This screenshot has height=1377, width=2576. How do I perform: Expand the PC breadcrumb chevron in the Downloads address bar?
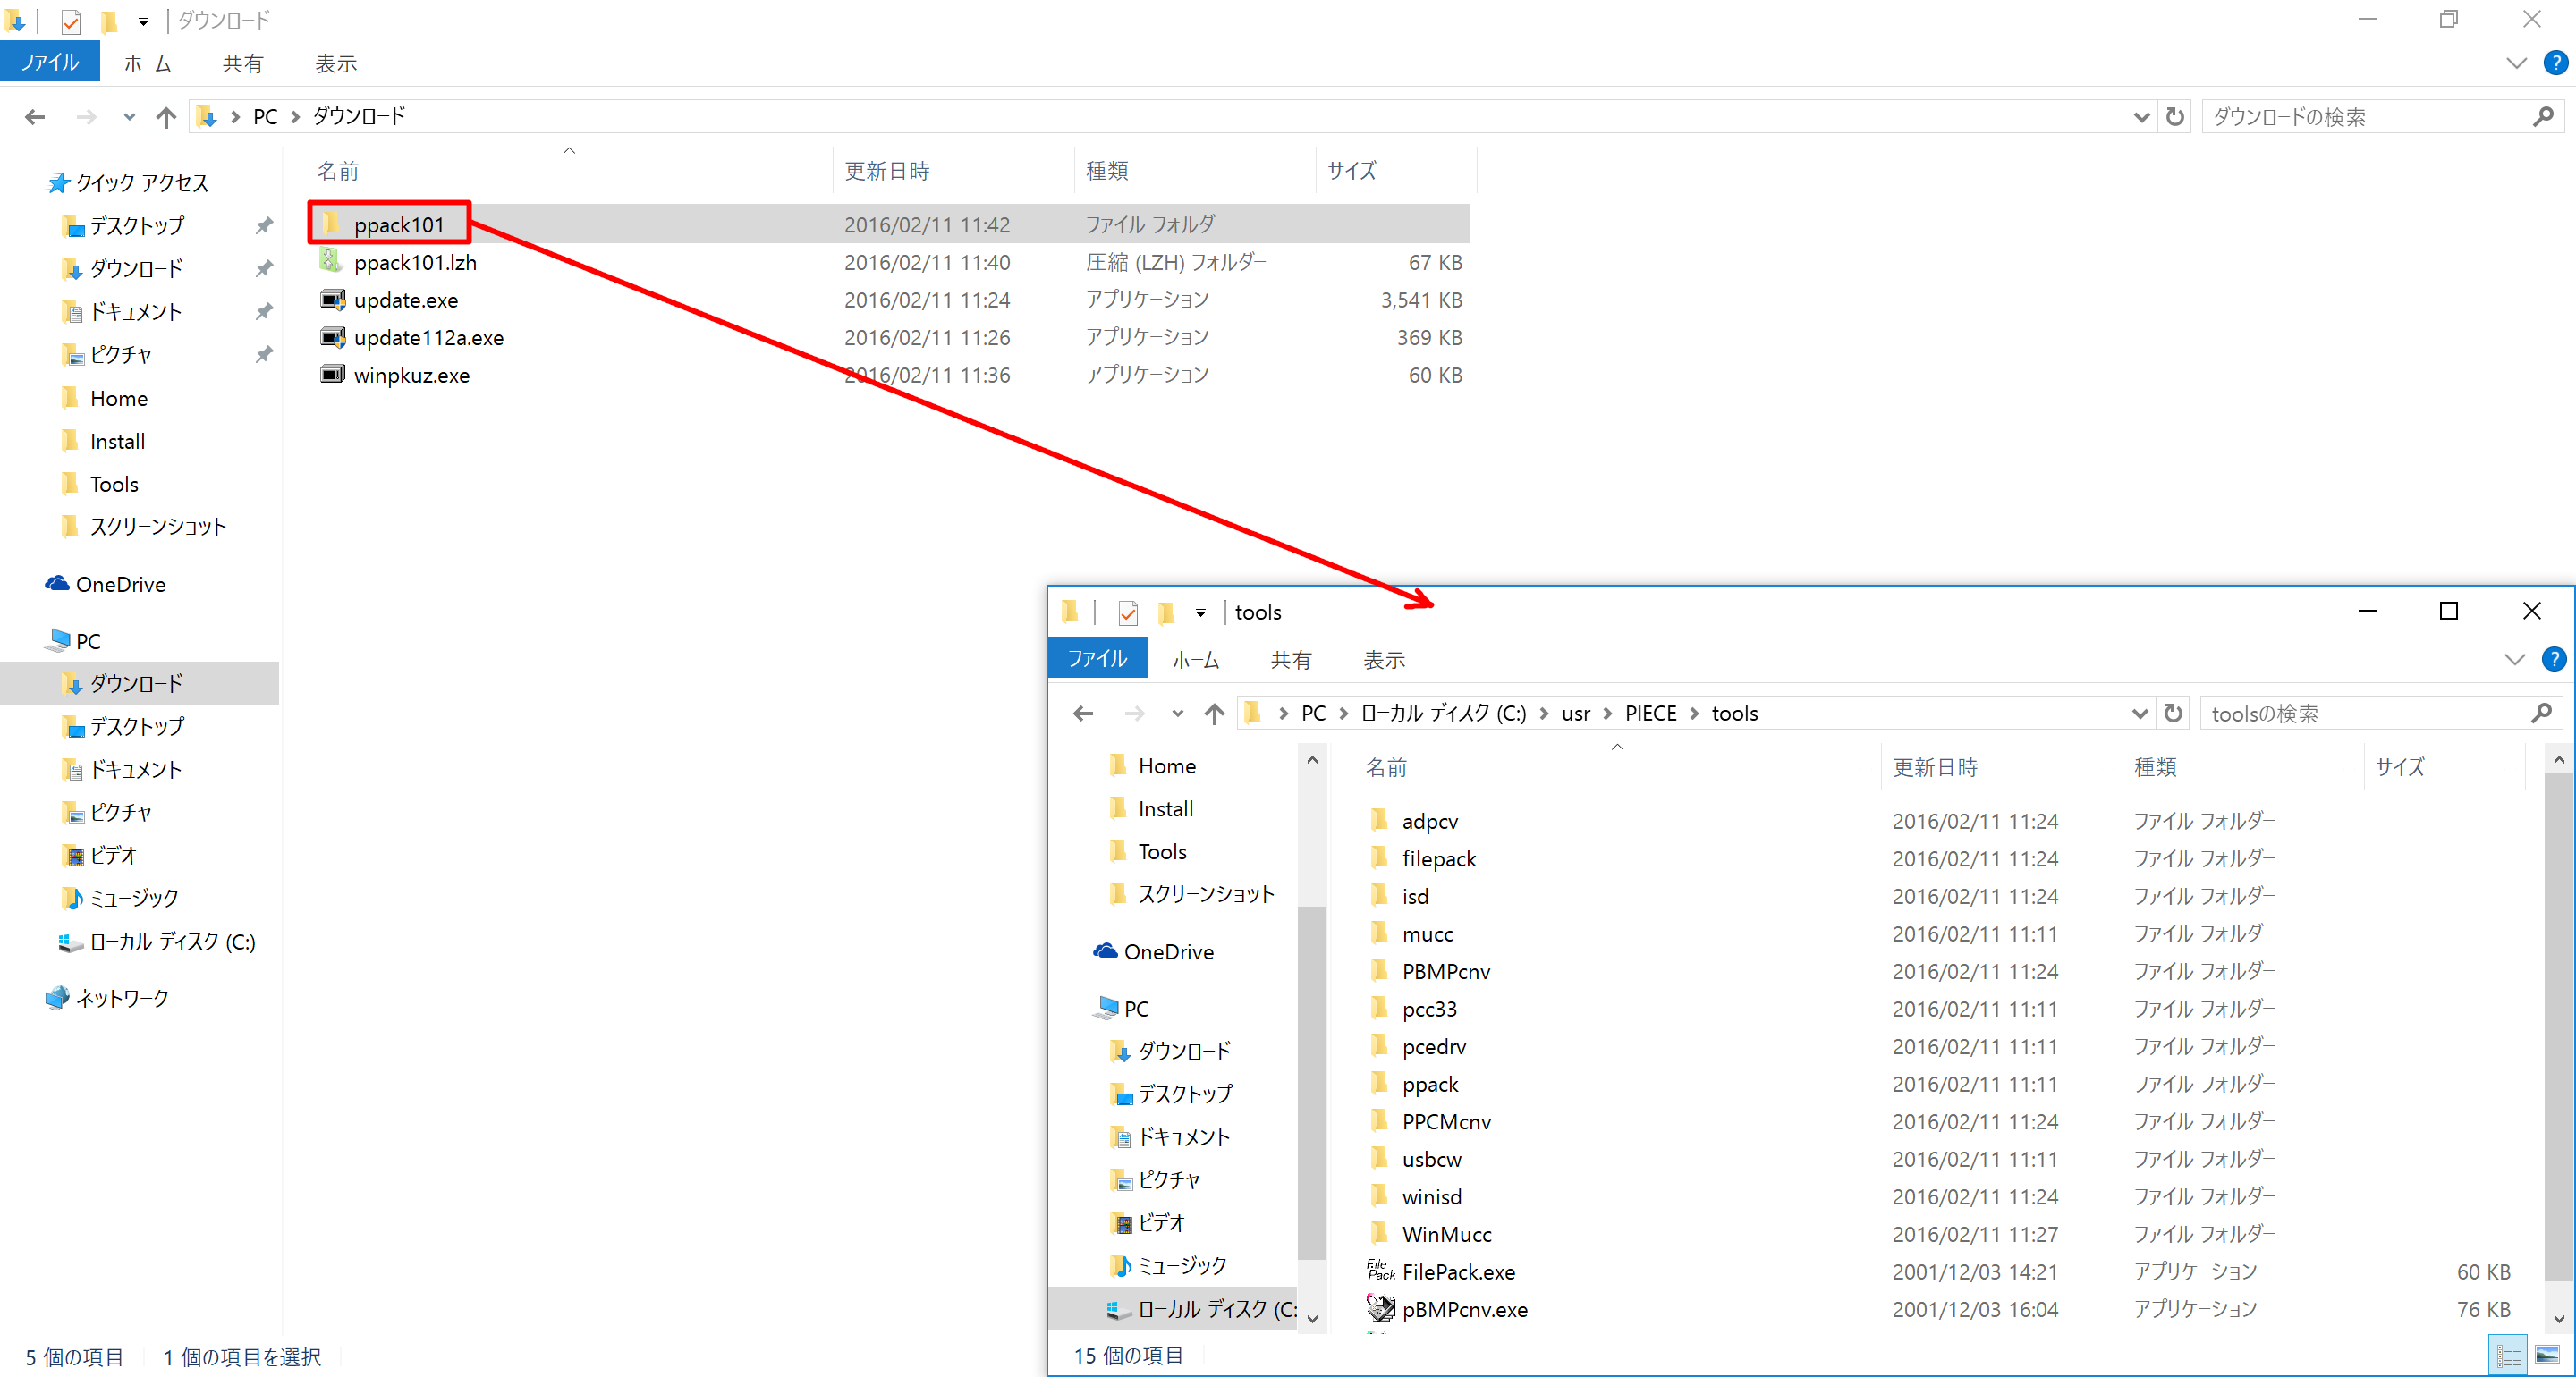[x=295, y=117]
